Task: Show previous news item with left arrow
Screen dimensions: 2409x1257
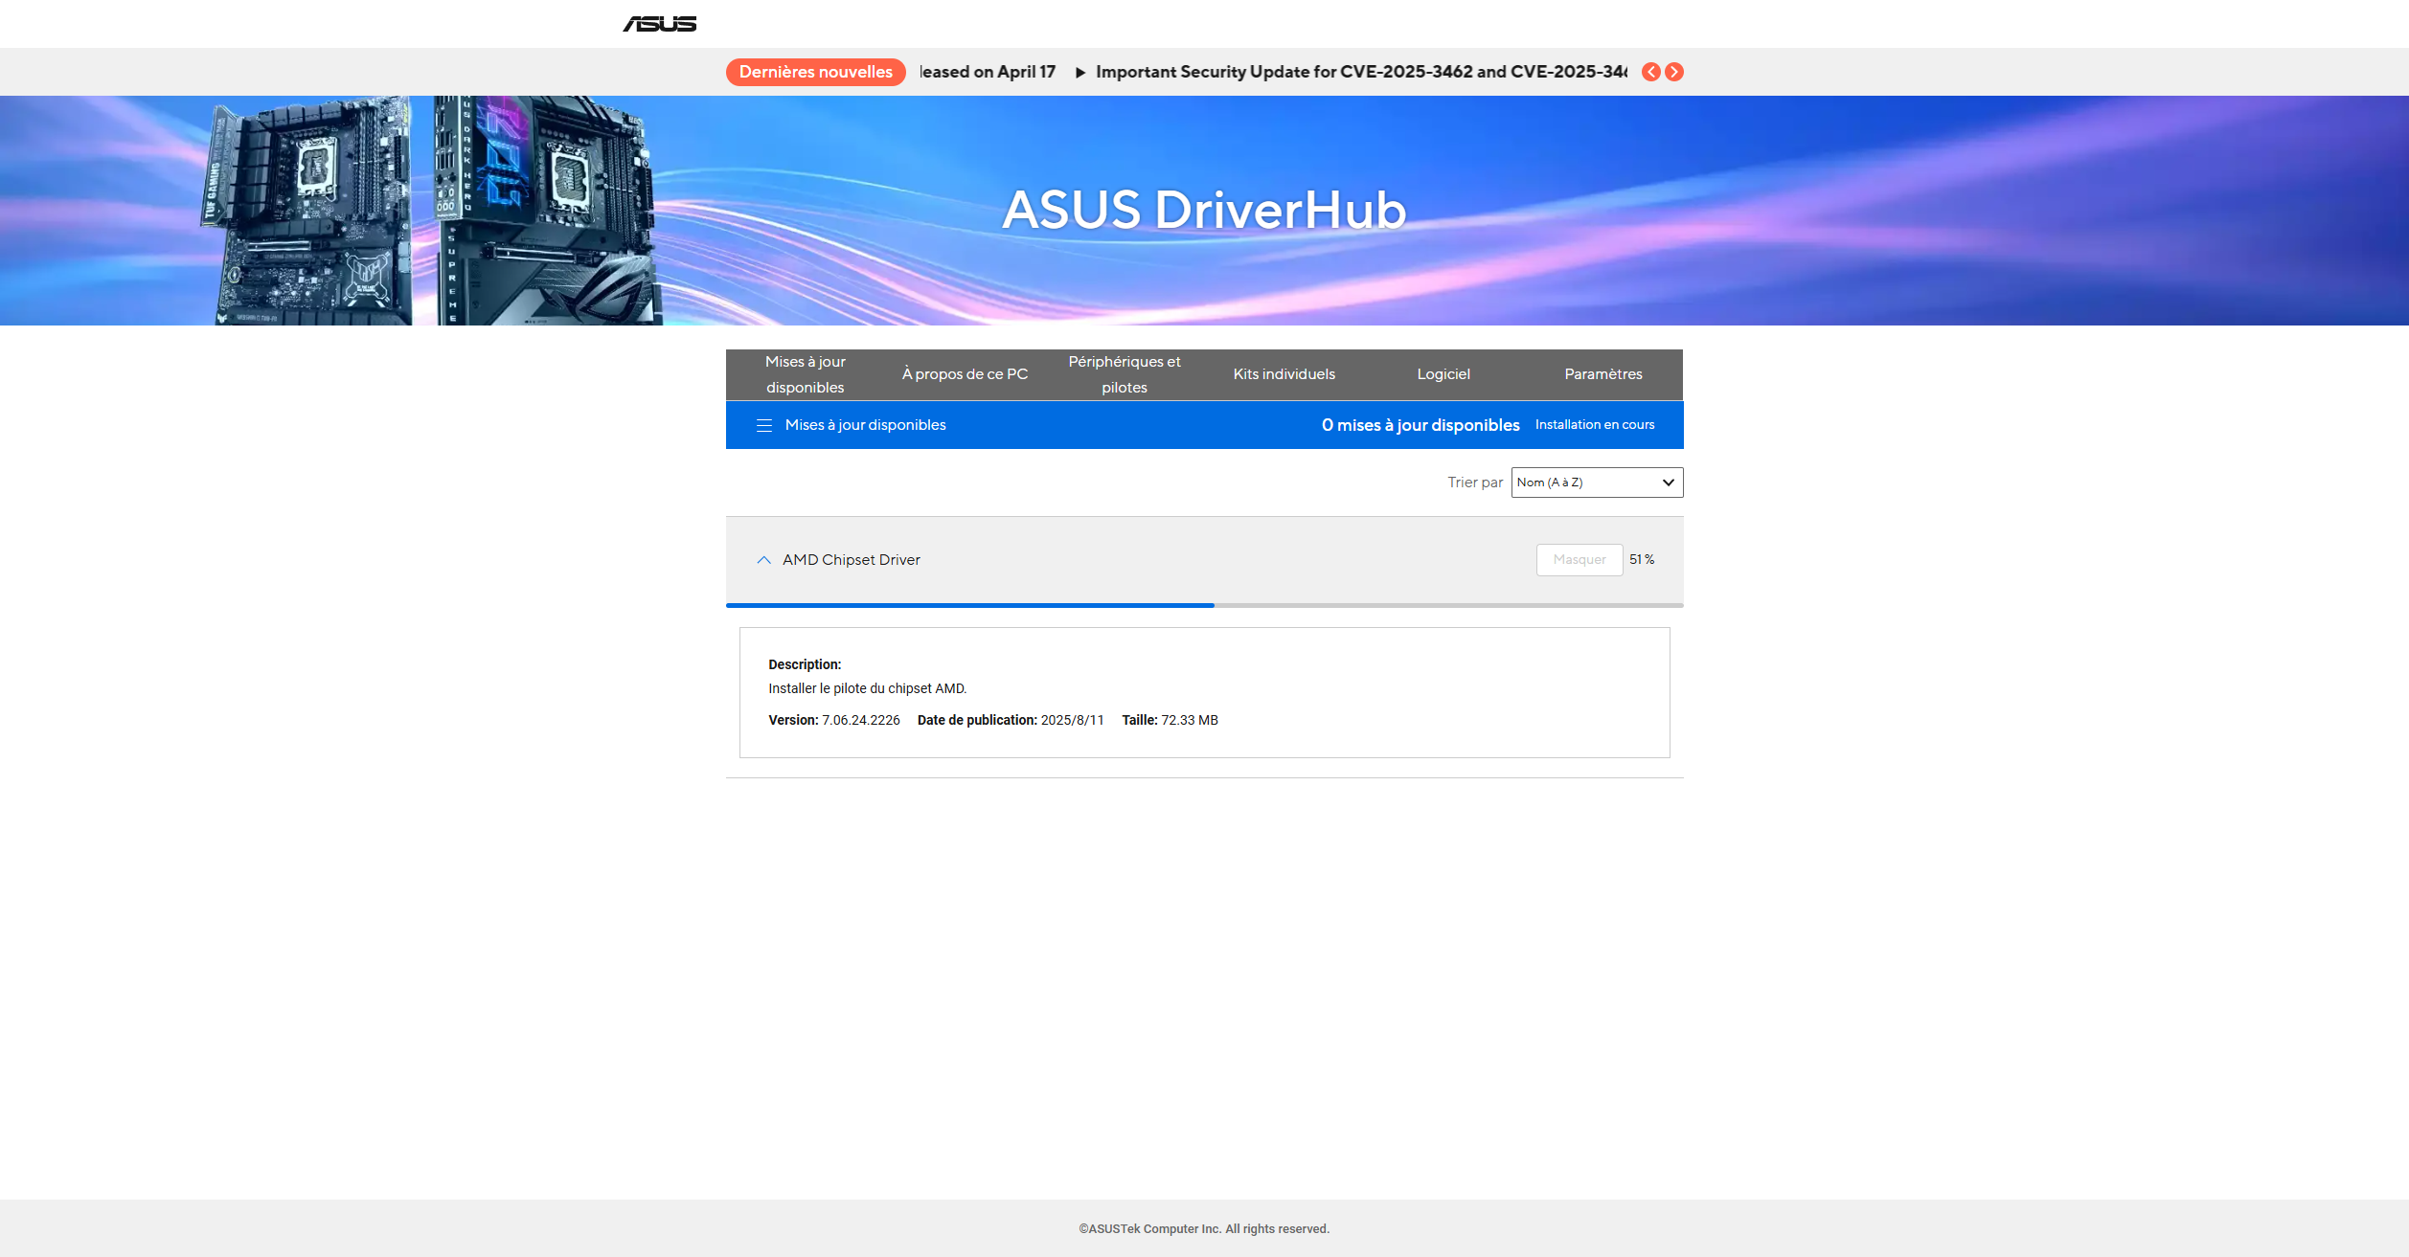Action: click(x=1651, y=72)
